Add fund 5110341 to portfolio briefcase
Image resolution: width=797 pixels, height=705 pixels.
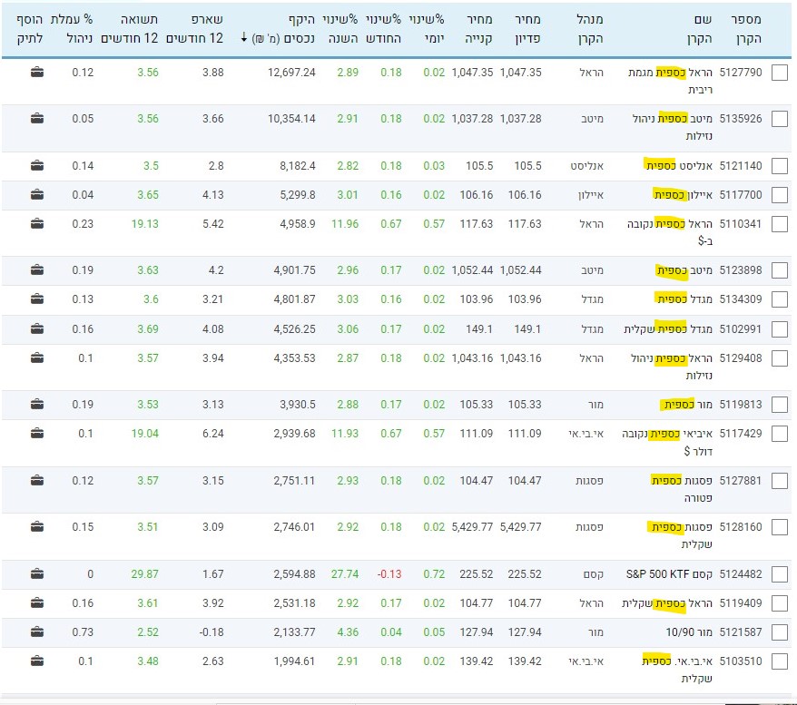coord(37,223)
